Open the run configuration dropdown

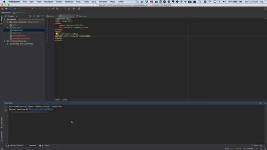28,9
